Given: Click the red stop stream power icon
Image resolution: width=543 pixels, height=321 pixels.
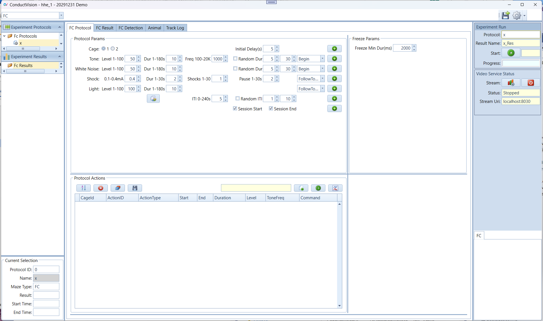Looking at the screenshot, I should pos(530,83).
